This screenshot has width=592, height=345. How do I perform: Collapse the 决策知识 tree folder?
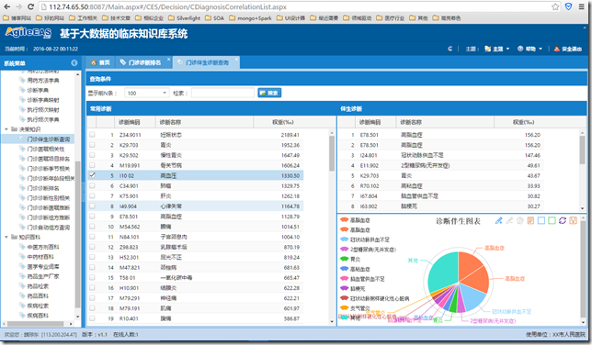[x=6, y=129]
